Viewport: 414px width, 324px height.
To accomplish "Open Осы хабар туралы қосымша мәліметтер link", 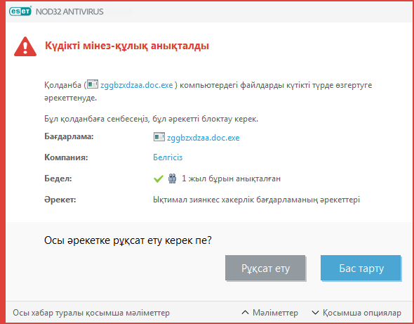I will click(91, 313).
